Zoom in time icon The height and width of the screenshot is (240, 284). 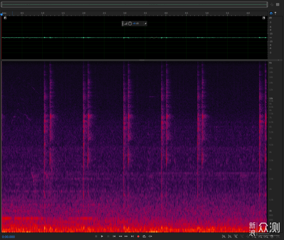[x=235, y=236]
